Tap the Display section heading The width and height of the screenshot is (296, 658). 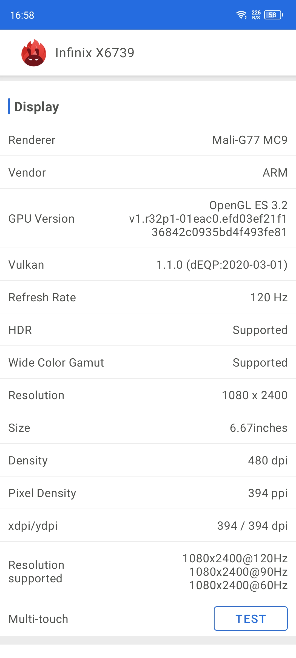(36, 107)
